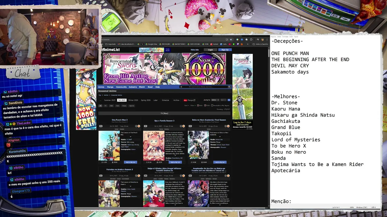Select the ONA type filter pill
Image resolution: width=387 pixels, height=217 pixels.
pos(111,106)
